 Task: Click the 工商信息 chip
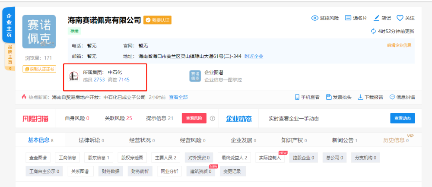[67, 158]
